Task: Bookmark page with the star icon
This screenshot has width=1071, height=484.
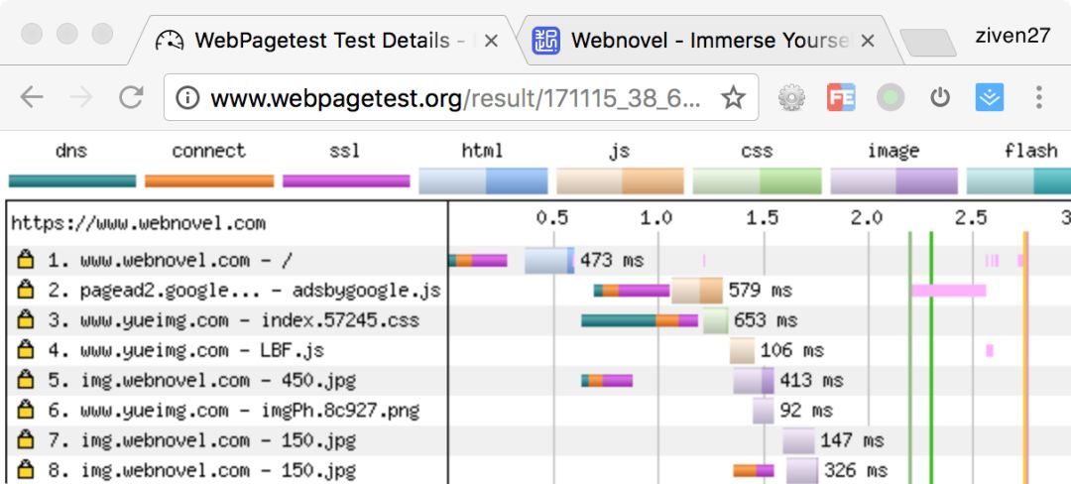Action: coord(733,97)
